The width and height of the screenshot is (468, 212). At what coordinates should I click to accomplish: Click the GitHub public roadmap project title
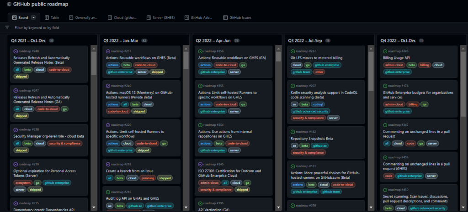click(x=41, y=4)
